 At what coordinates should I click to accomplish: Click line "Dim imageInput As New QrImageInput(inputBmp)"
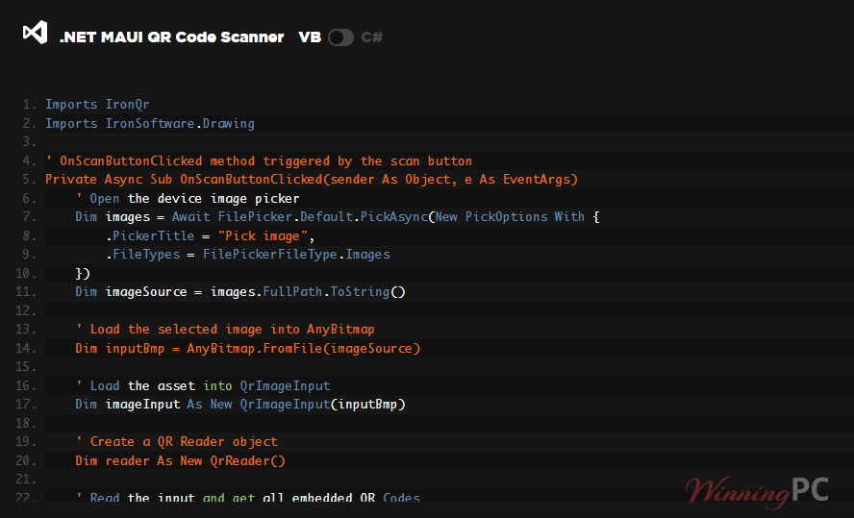[240, 405]
